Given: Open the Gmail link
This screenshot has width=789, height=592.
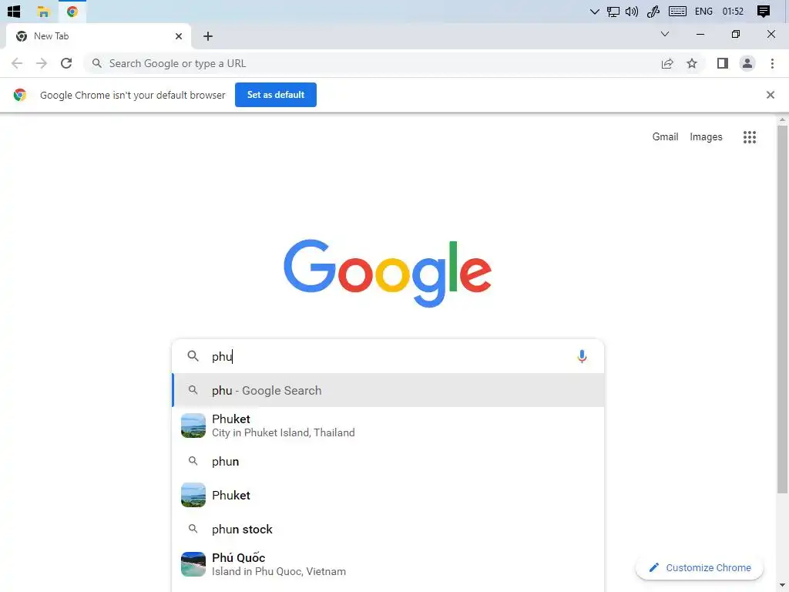Looking at the screenshot, I should (665, 137).
